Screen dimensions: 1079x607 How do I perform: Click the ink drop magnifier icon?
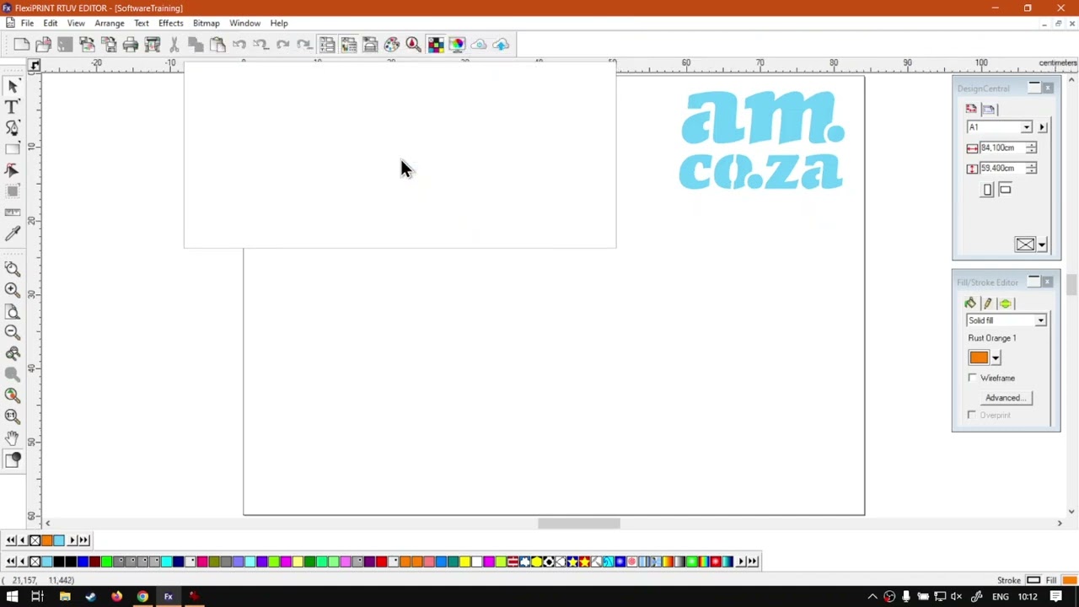click(x=413, y=45)
